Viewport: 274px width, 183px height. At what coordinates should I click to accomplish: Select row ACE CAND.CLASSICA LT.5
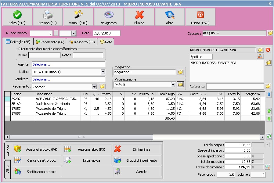(135, 99)
